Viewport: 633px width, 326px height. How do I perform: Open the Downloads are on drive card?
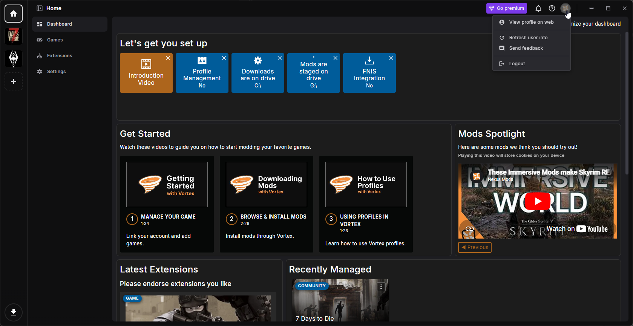(258, 73)
